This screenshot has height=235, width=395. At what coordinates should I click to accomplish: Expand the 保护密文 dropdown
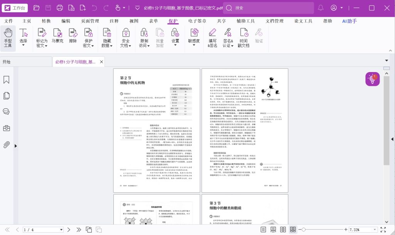(89, 45)
